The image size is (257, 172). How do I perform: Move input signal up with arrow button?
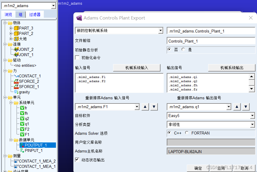point(145,107)
